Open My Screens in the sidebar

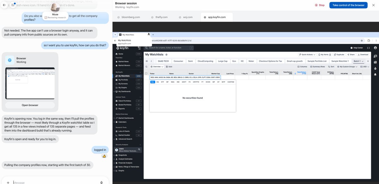123,84
